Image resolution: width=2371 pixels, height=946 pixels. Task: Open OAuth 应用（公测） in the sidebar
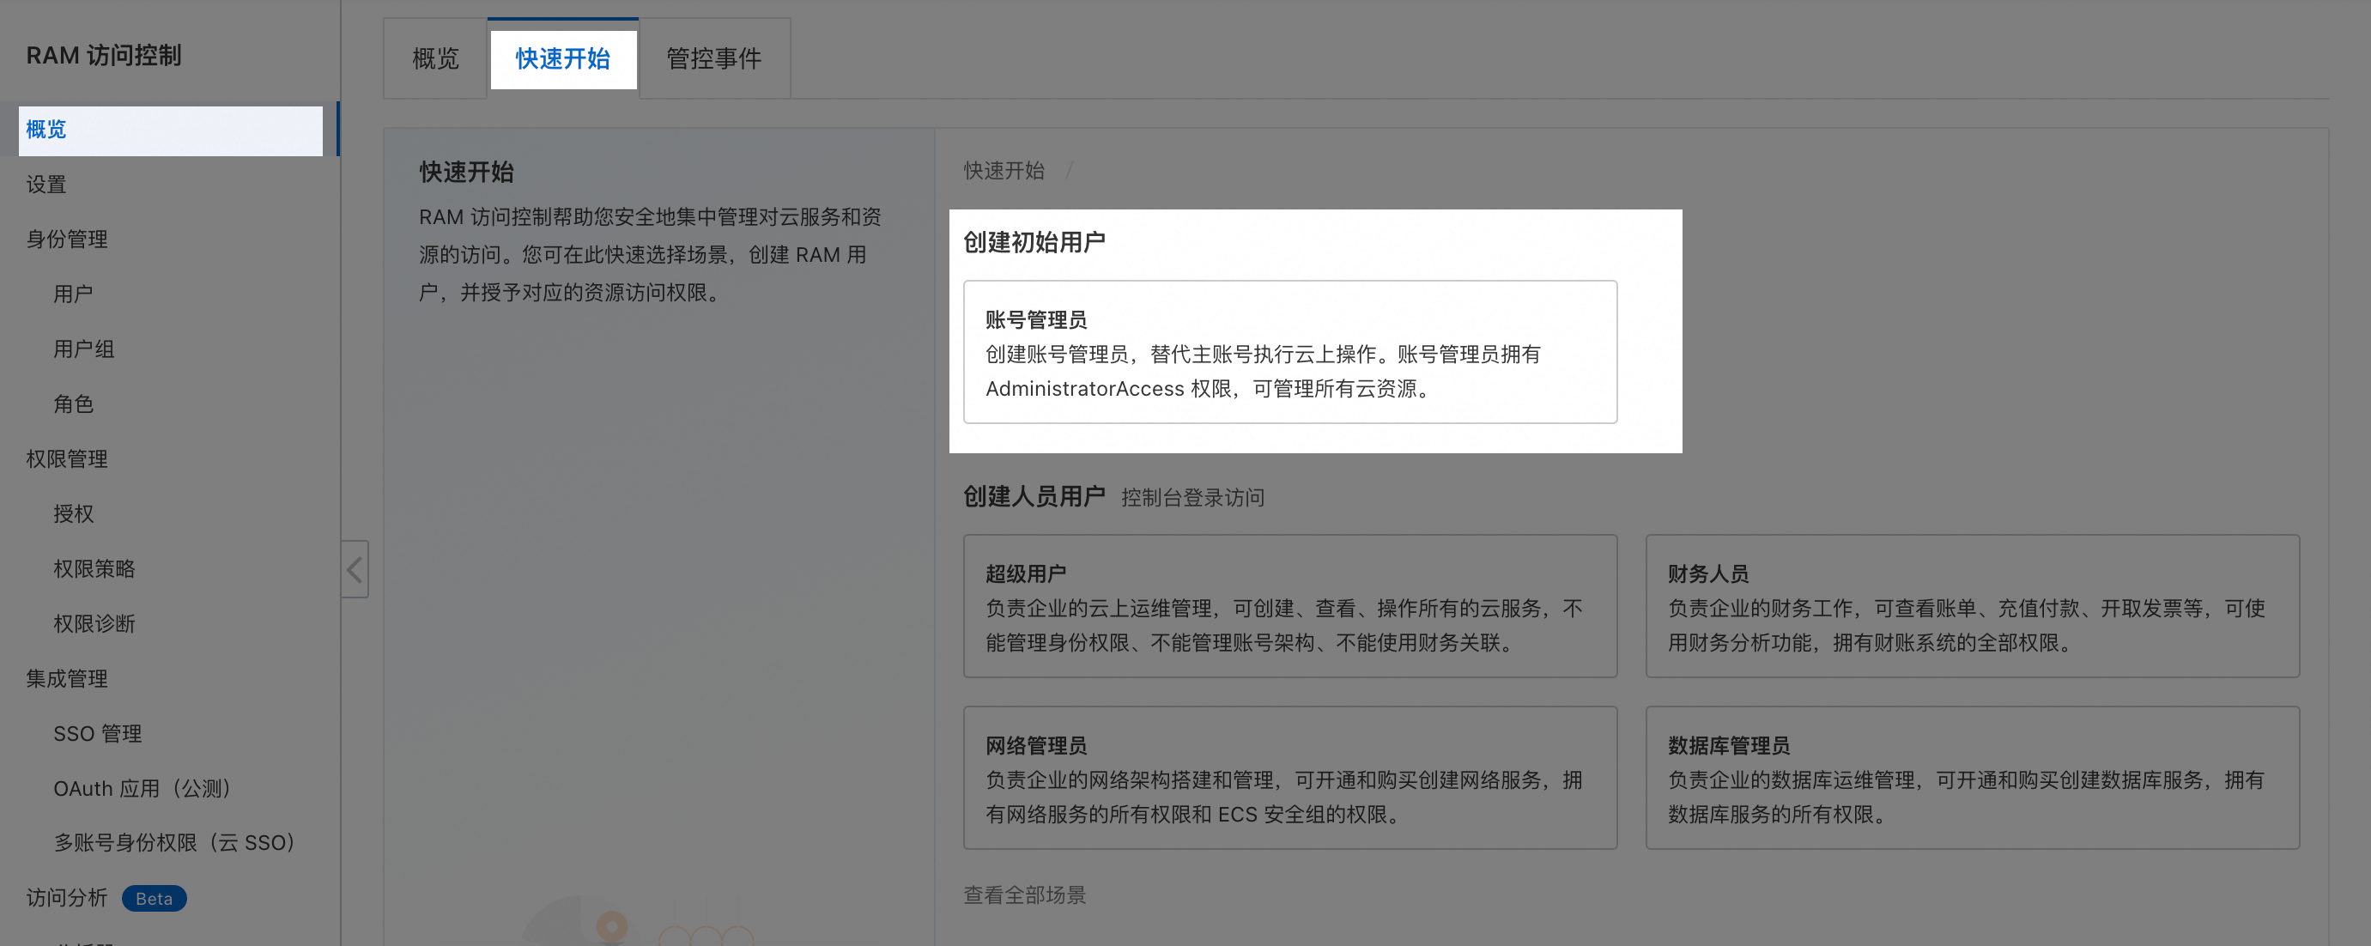click(143, 789)
